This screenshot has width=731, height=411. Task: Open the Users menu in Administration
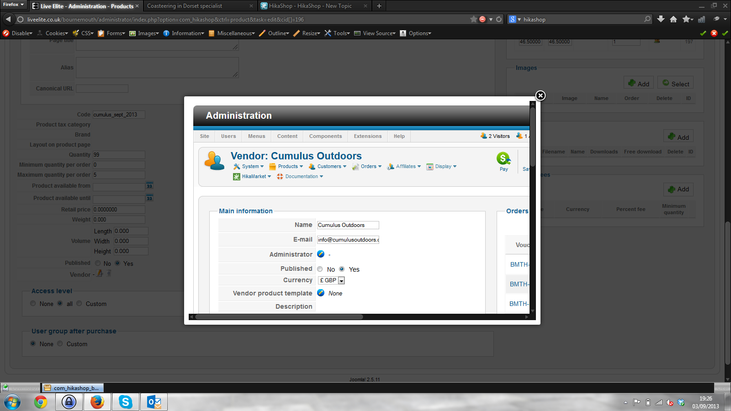click(x=228, y=136)
